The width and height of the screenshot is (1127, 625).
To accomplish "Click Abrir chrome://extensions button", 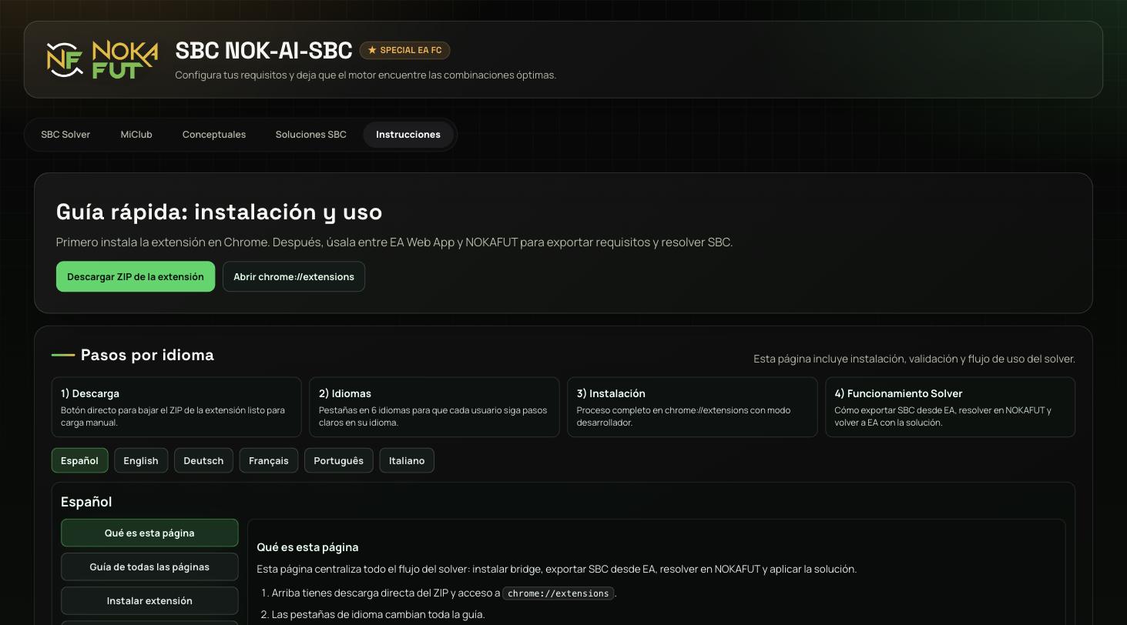I will [x=293, y=276].
